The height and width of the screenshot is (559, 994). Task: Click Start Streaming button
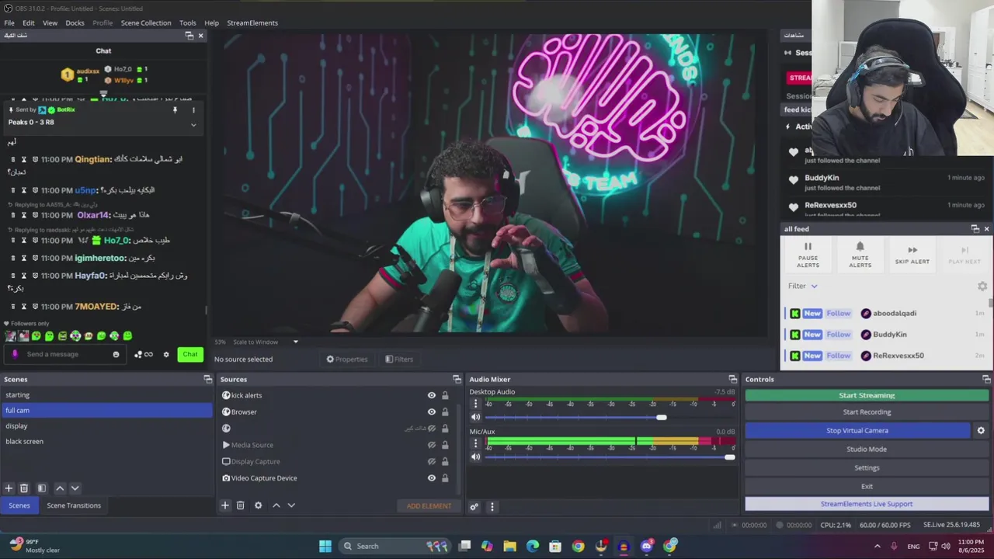pos(867,395)
